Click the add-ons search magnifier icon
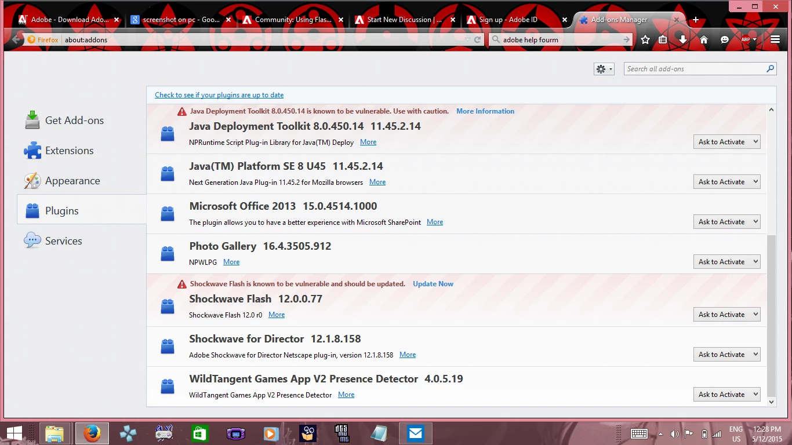792x445 pixels. pyautogui.click(x=771, y=68)
